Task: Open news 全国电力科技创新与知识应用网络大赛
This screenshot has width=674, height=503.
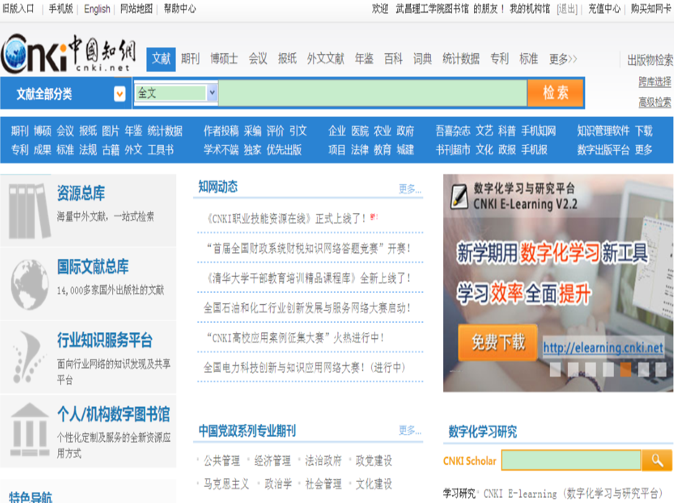Action: point(304,368)
